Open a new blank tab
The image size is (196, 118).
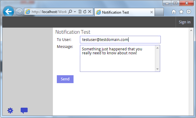159,12
